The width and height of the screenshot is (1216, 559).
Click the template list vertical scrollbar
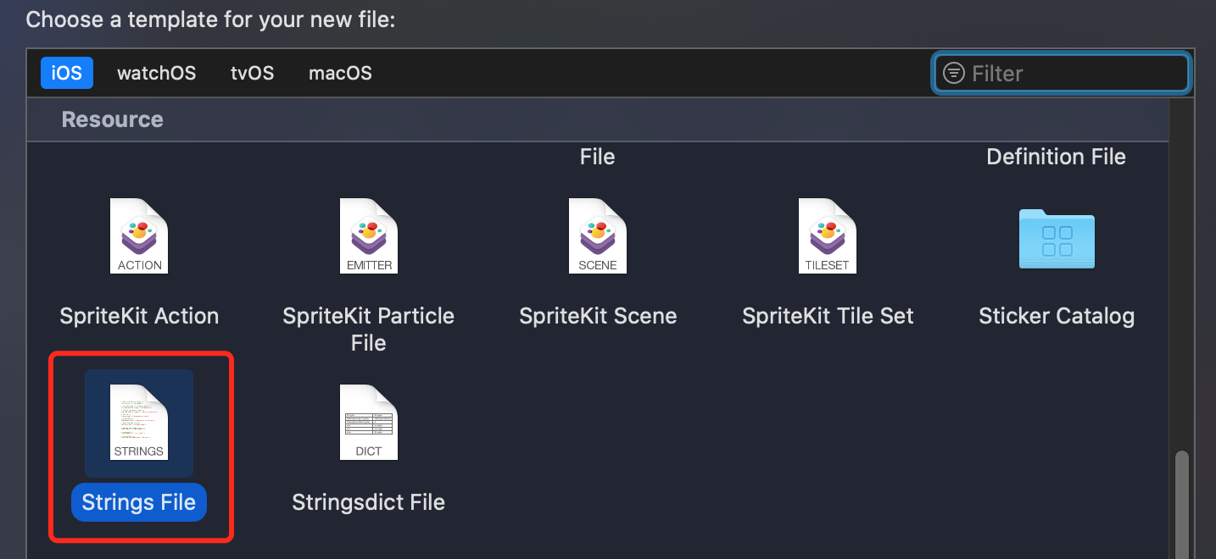[x=1181, y=504]
